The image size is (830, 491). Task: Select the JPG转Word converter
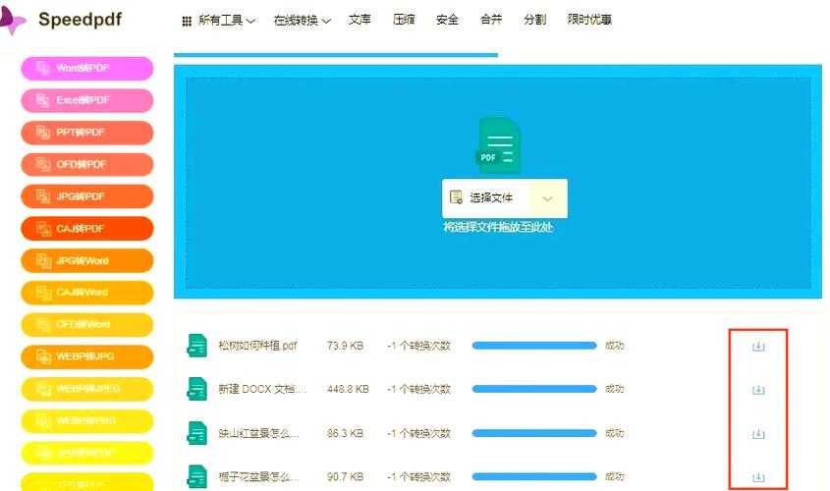[87, 260]
